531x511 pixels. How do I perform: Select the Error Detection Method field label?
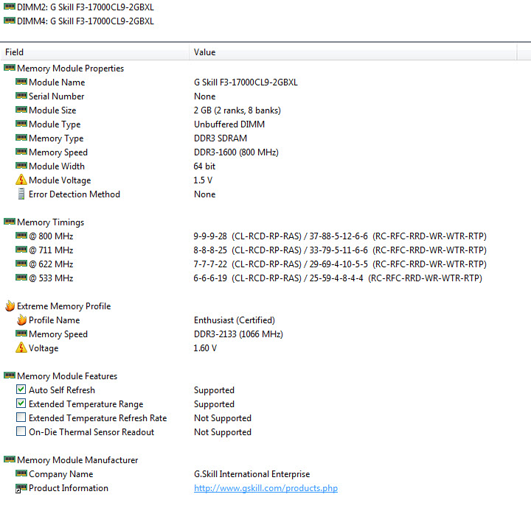(x=74, y=194)
